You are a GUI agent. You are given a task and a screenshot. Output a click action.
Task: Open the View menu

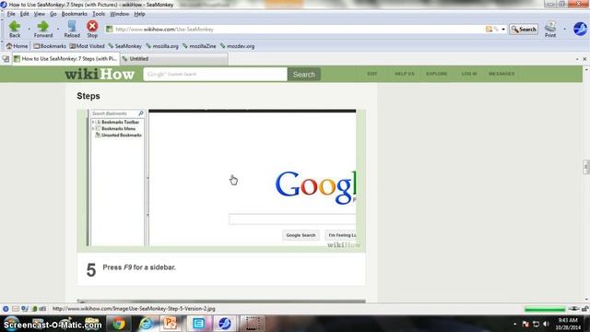39,14
